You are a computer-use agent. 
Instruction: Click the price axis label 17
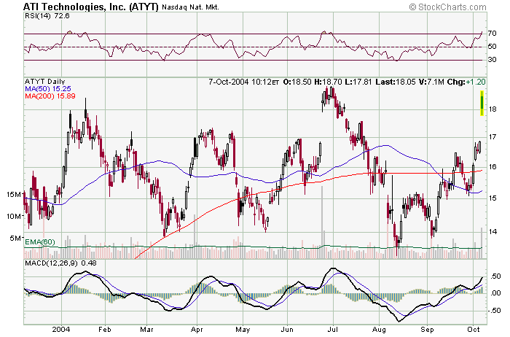(493, 136)
